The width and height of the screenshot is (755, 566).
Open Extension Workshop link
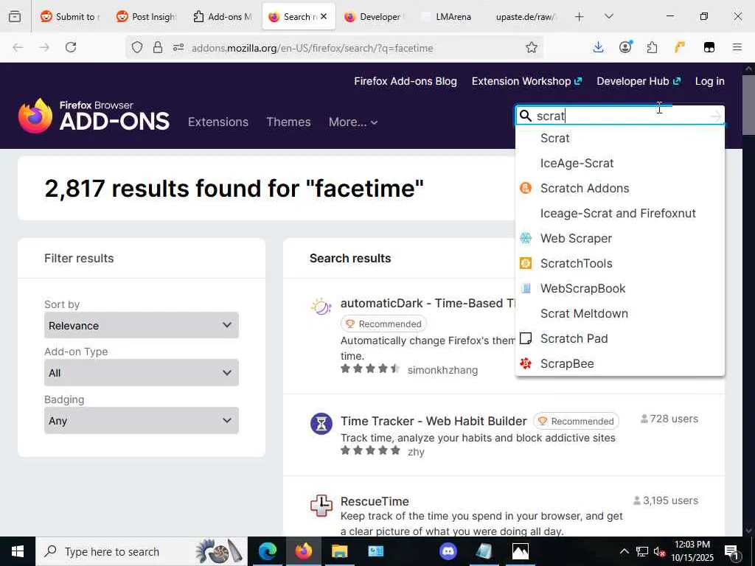526,81
